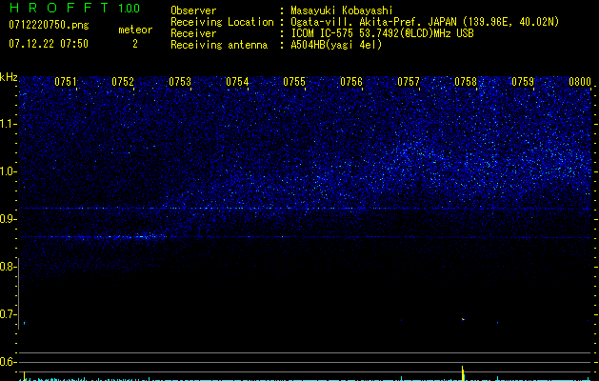Click the 0757 time marker

pyautogui.click(x=409, y=82)
